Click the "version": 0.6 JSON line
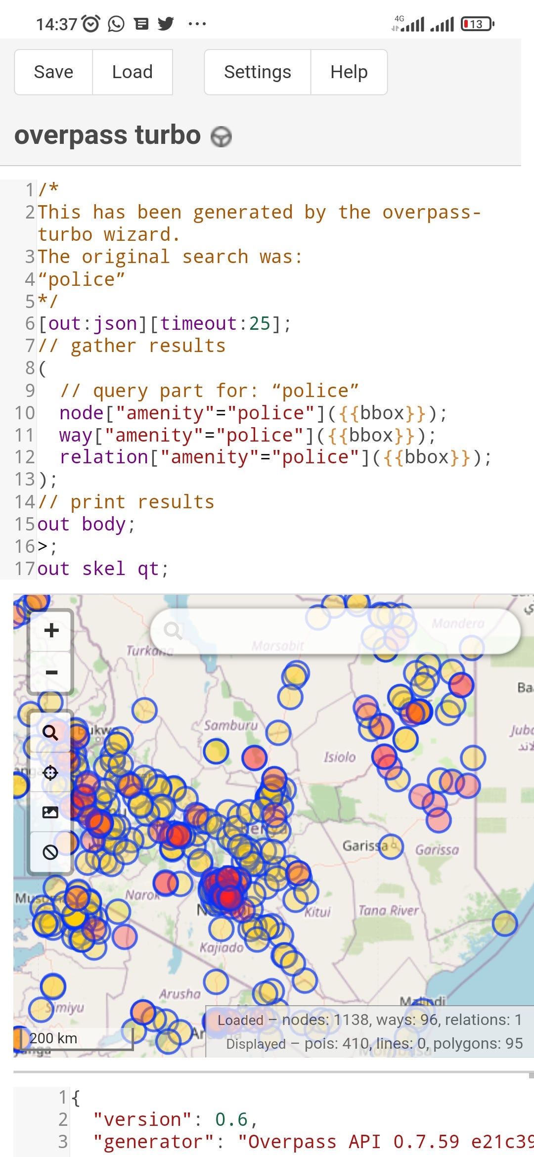The image size is (534, 1157). pos(176,1119)
